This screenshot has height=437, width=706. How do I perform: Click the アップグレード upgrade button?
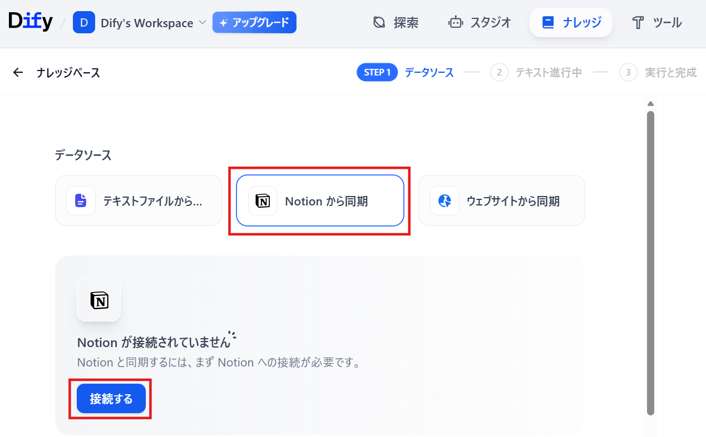(x=254, y=23)
